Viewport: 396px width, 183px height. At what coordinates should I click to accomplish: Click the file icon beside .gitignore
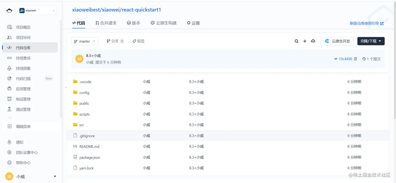75,135
